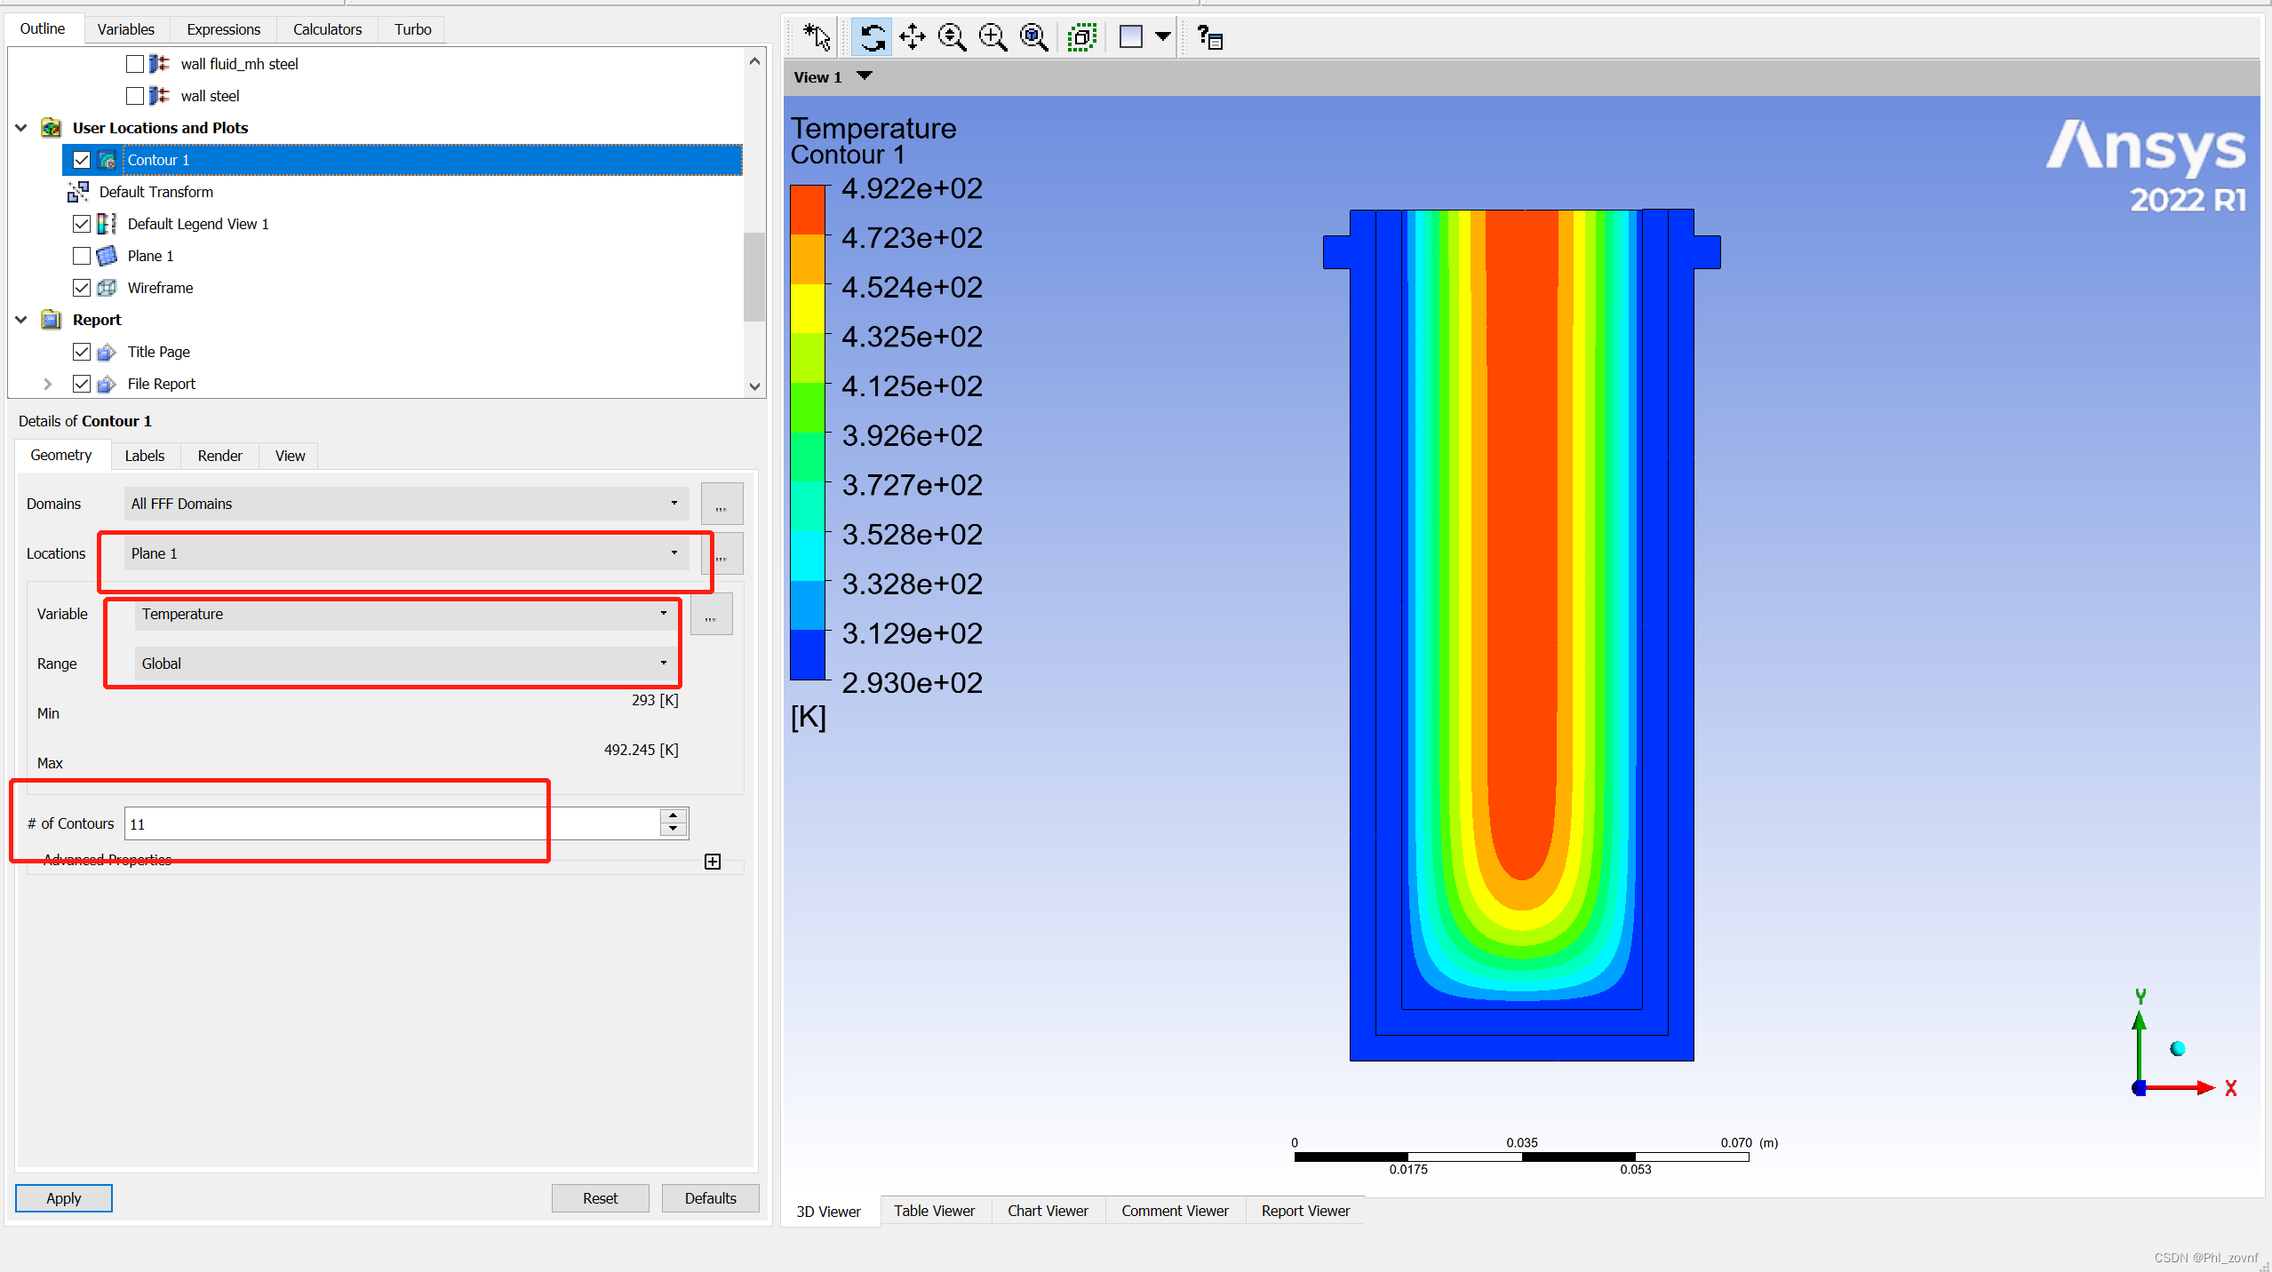Viewport: 2272px width, 1272px height.
Task: Expand the Advanced Properties section
Action: (x=713, y=862)
